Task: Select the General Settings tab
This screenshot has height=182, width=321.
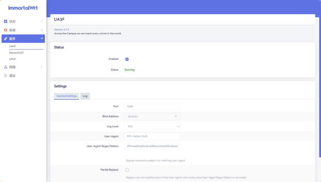Action: click(66, 96)
